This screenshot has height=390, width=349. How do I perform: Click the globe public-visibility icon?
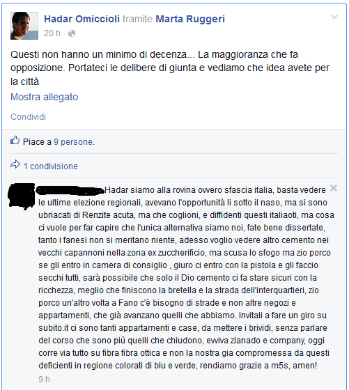(72, 33)
